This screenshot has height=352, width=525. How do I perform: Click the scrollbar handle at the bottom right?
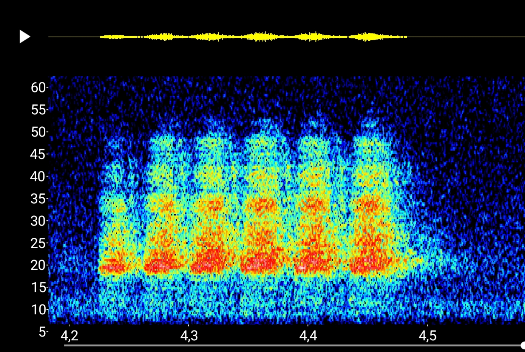[522, 345]
